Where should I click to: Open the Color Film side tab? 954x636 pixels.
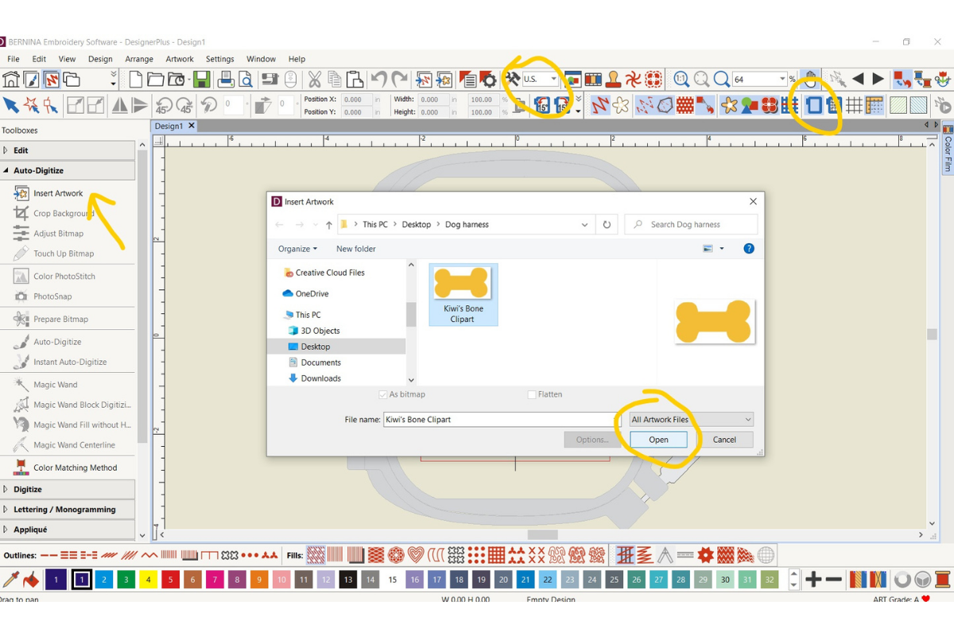[x=948, y=149]
